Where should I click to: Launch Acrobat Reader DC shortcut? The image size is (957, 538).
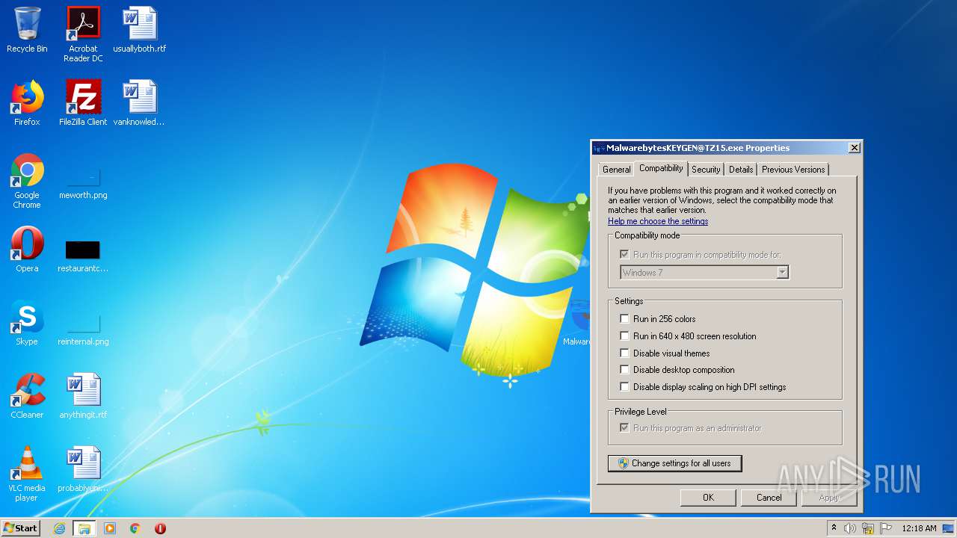tap(83, 34)
